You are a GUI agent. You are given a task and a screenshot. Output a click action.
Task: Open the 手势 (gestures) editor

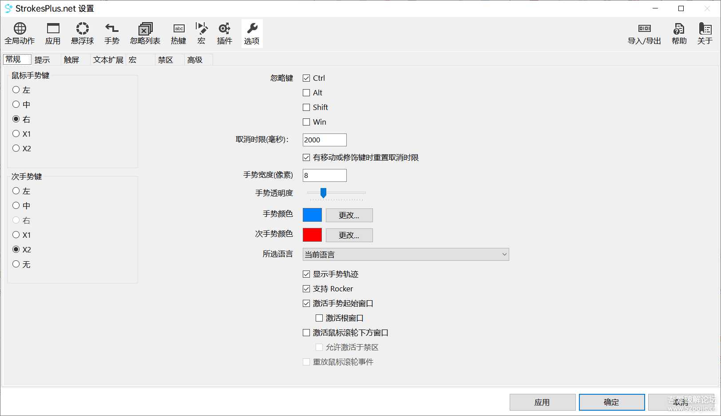(112, 33)
